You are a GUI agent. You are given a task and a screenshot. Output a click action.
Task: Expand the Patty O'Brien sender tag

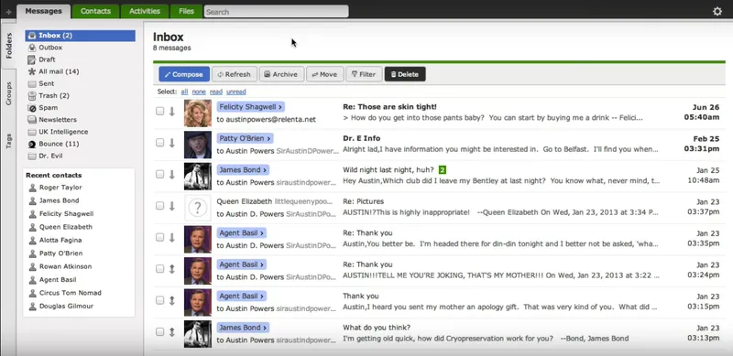click(245, 139)
